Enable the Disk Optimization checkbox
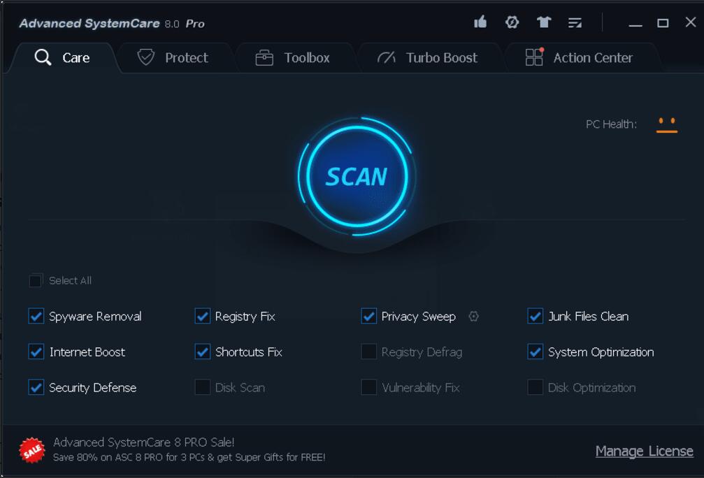The image size is (704, 478). [535, 388]
